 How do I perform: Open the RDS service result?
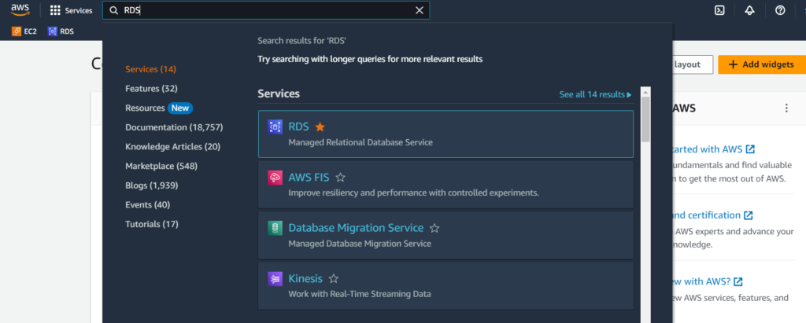446,134
